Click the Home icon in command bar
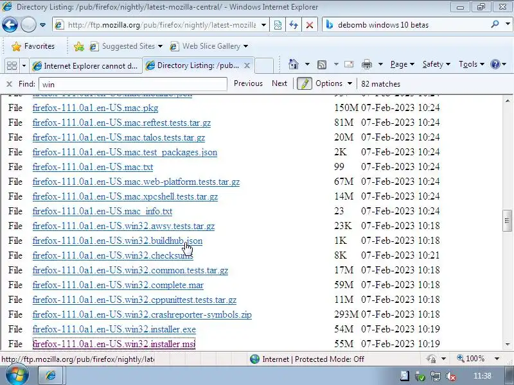Viewport: 514px width, 385px height. [294, 64]
